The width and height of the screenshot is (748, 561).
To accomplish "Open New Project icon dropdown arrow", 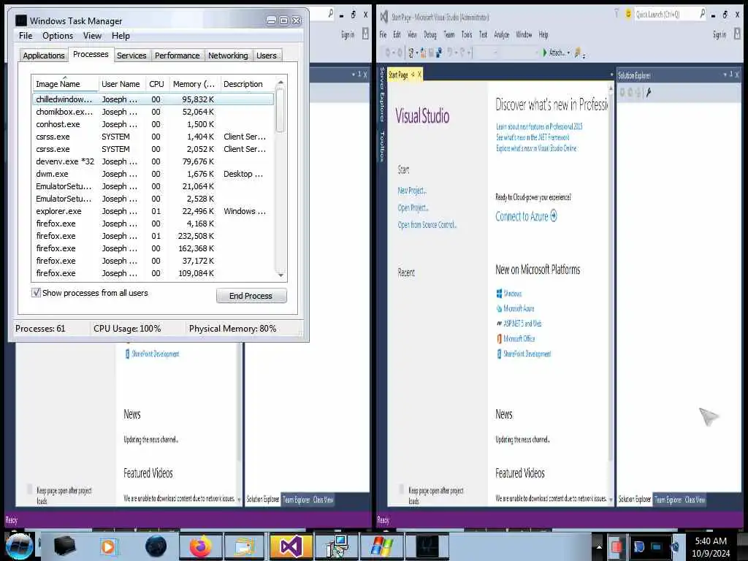I will coord(417,53).
